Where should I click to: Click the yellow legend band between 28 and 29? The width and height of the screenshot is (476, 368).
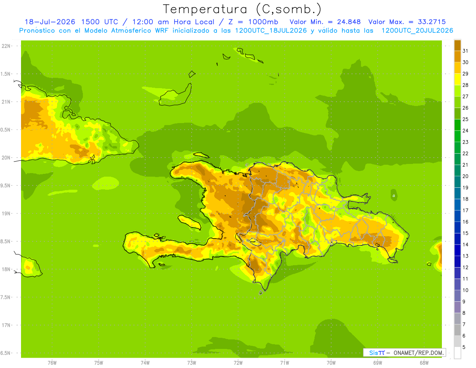[x=457, y=79]
